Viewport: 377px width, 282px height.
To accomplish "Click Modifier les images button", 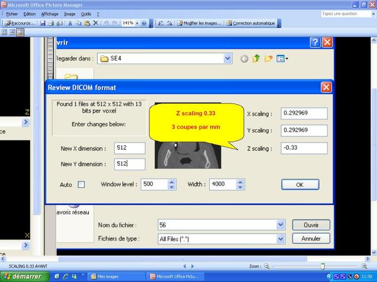I will [199, 23].
